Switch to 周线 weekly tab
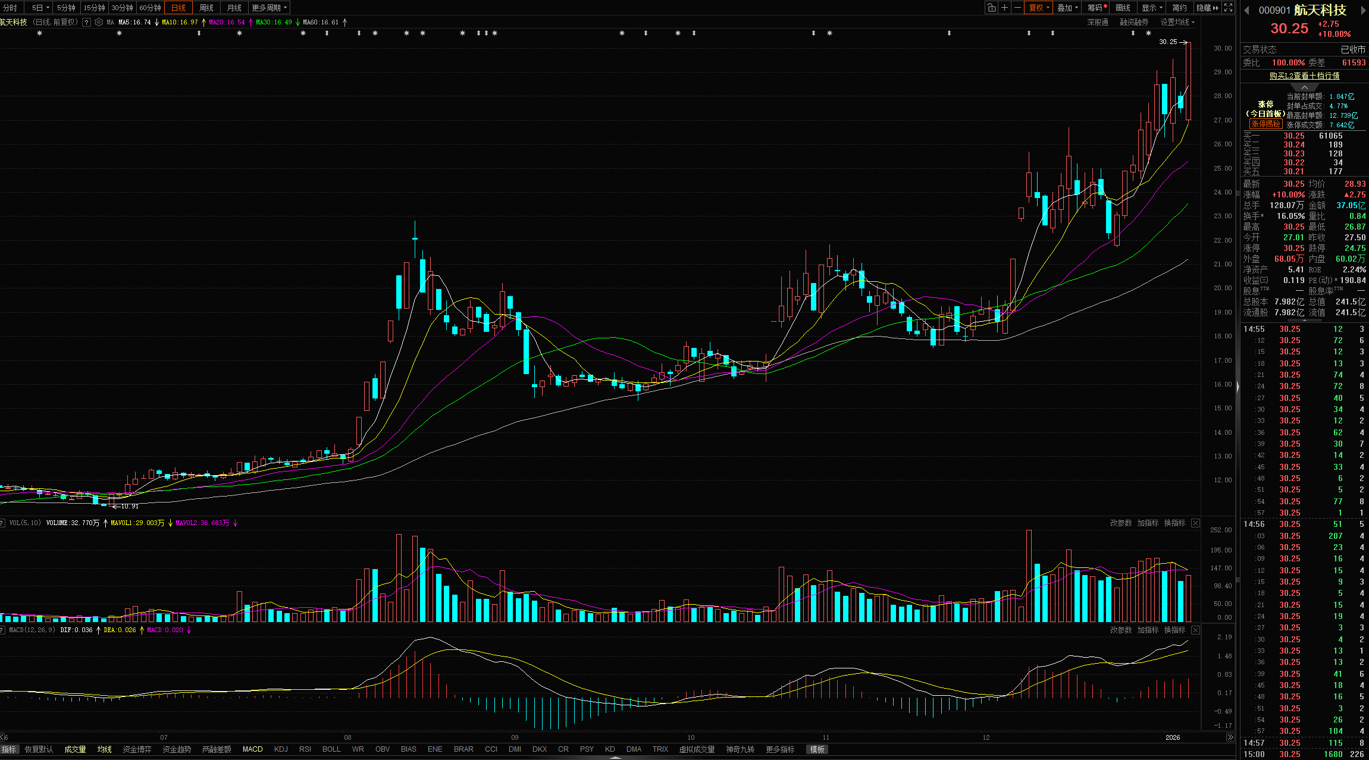Screen dimensions: 1369x760 [x=206, y=8]
